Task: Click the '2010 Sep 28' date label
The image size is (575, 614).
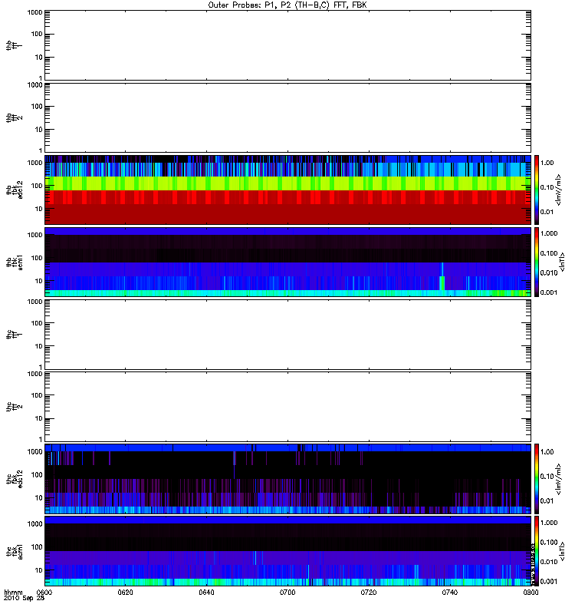Action: point(24,599)
